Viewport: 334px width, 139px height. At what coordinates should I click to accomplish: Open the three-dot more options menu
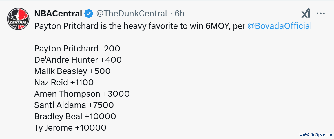(320, 14)
